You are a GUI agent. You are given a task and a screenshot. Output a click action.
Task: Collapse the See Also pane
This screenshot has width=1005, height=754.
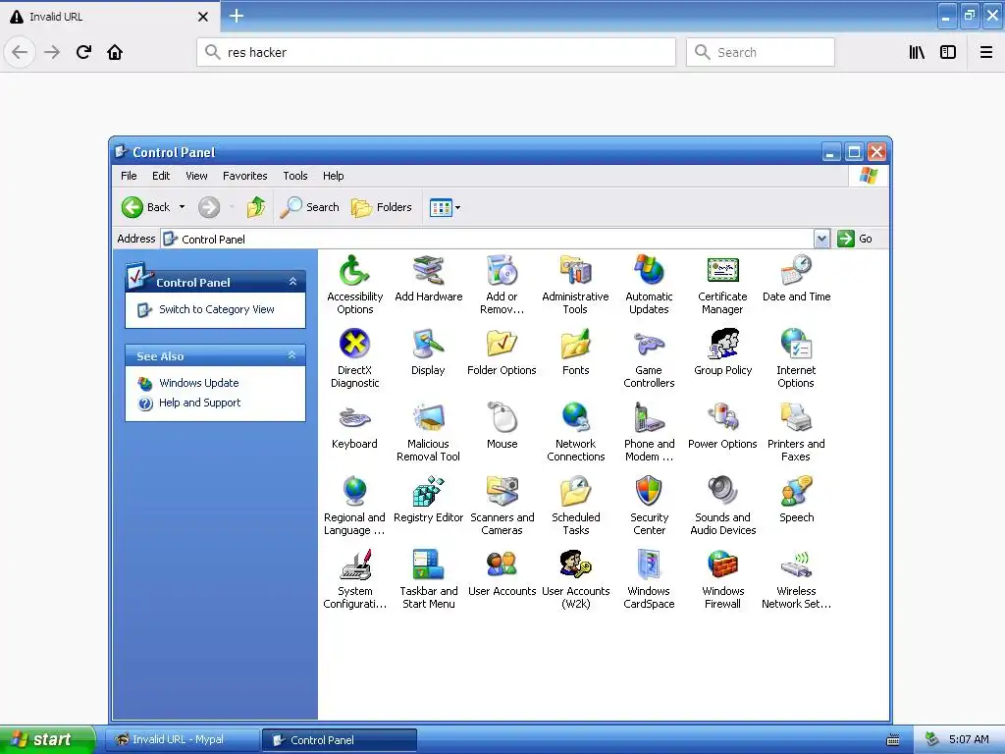(x=292, y=355)
